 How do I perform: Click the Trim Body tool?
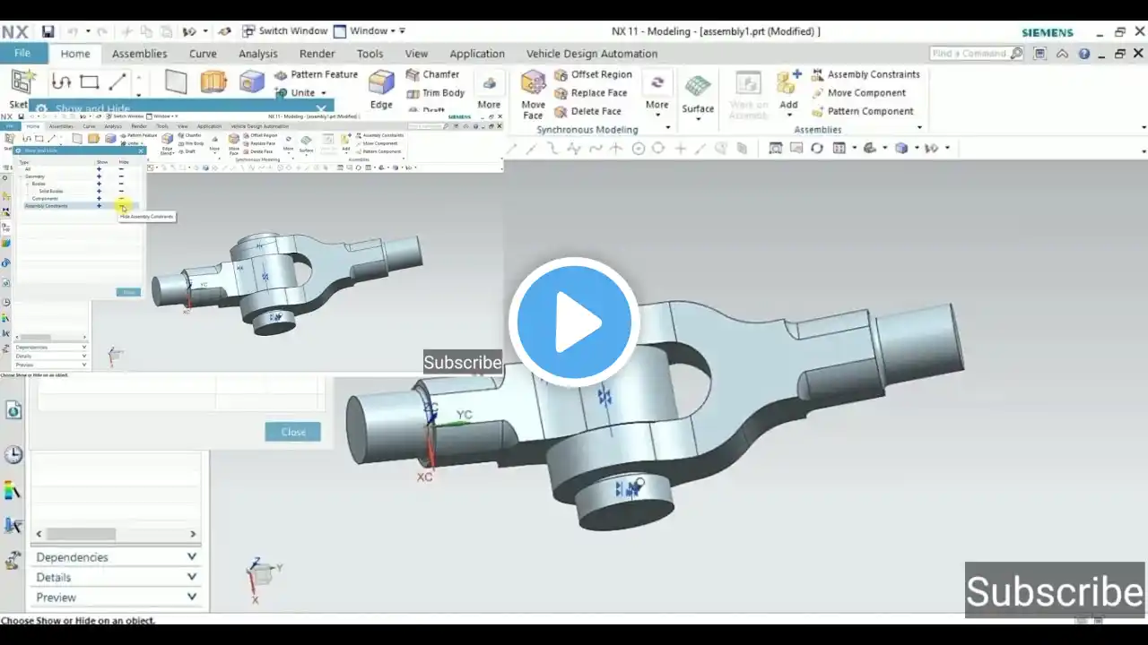point(436,93)
